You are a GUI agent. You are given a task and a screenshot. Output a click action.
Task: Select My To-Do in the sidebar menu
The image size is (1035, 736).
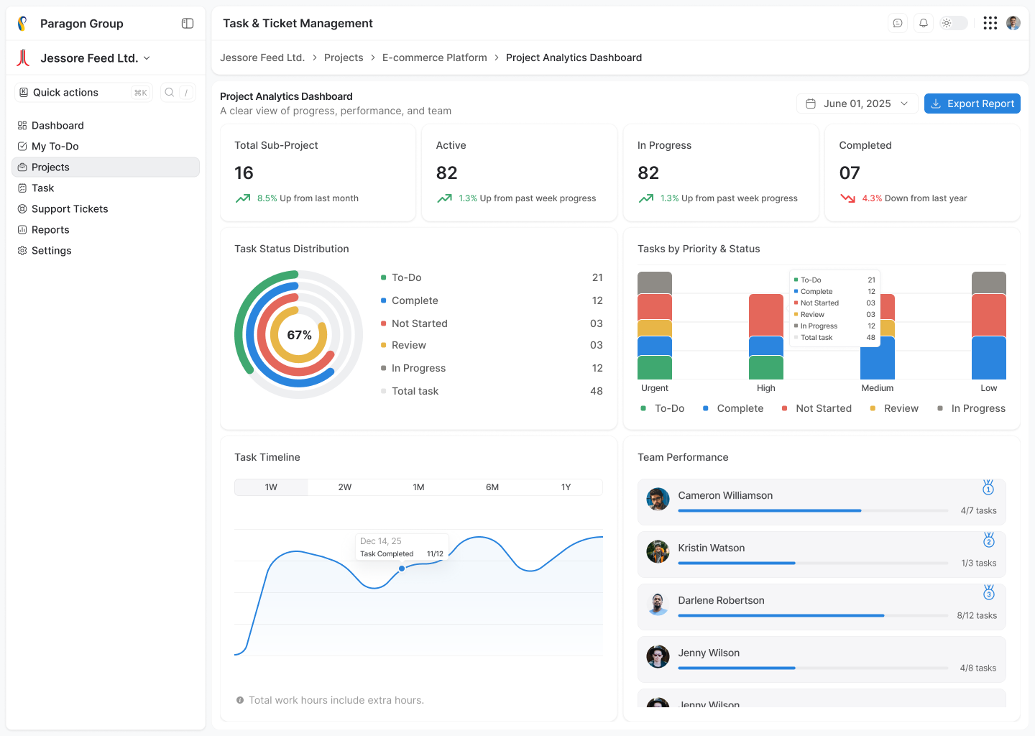pyautogui.click(x=56, y=146)
